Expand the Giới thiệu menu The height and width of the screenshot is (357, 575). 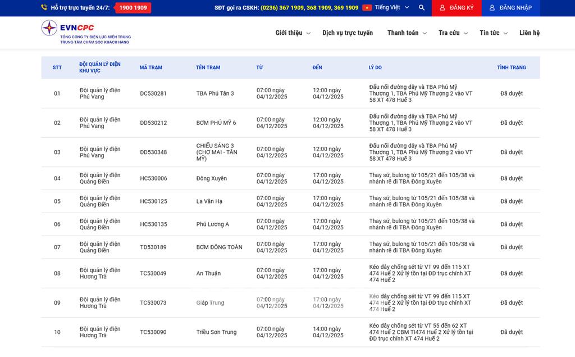click(293, 33)
